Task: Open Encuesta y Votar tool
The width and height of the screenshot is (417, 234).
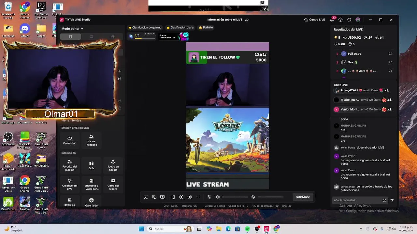Action: point(92,185)
